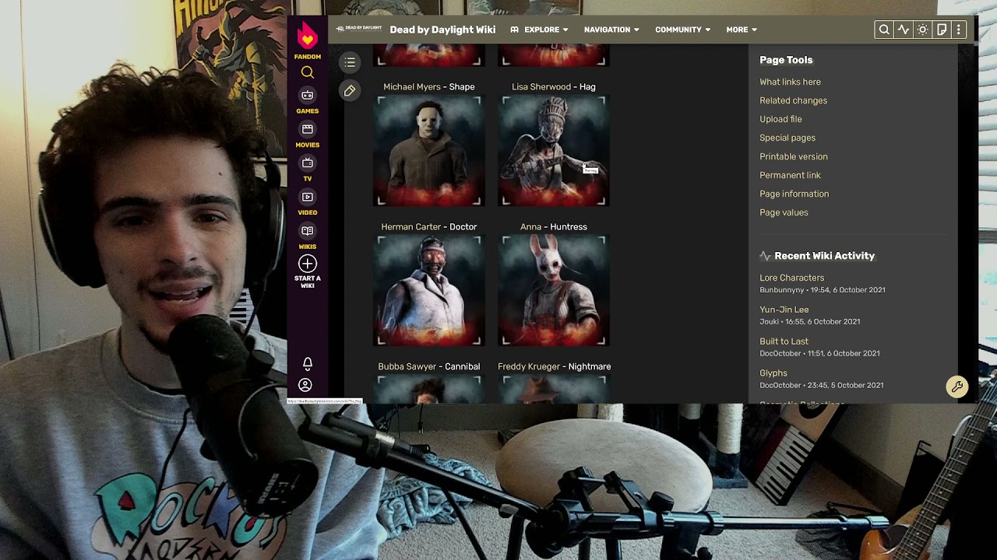Switch theme using the sun icon

(922, 30)
